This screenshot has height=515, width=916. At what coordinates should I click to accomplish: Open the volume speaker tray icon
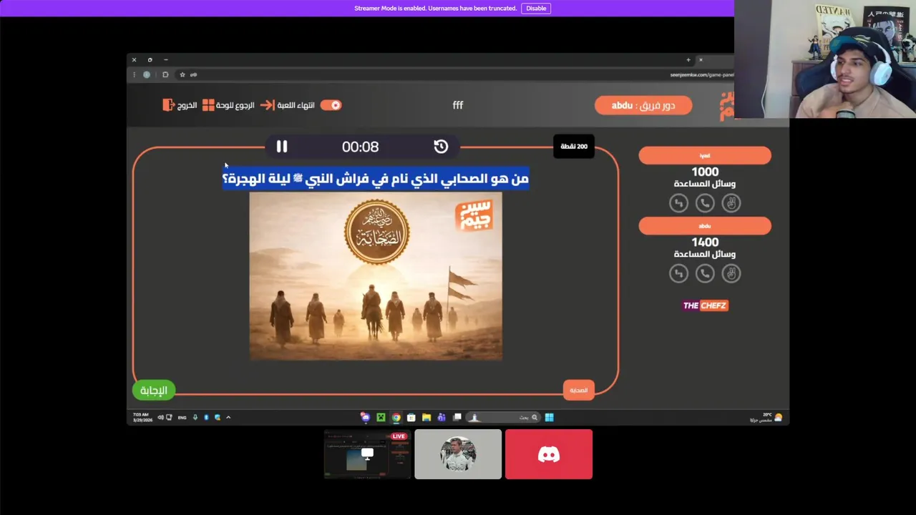(160, 417)
